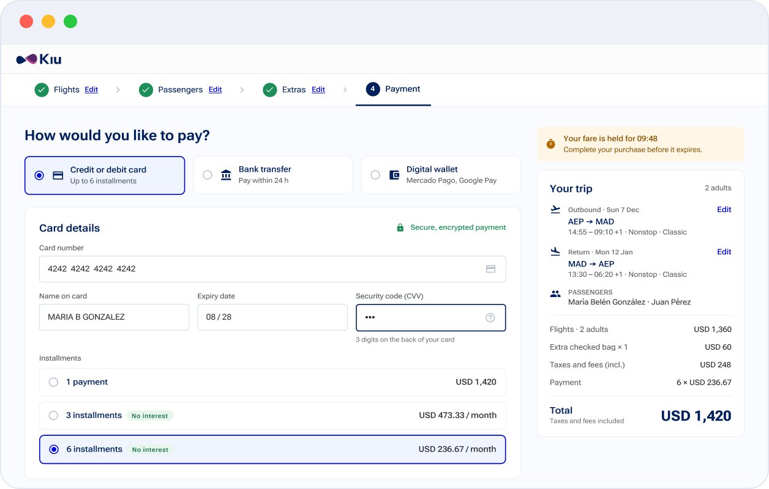
Task: Click the chevron between Passengers and Extras
Action: point(242,90)
